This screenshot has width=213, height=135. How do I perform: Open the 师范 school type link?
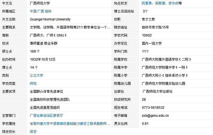pyautogui.click(x=33, y=84)
